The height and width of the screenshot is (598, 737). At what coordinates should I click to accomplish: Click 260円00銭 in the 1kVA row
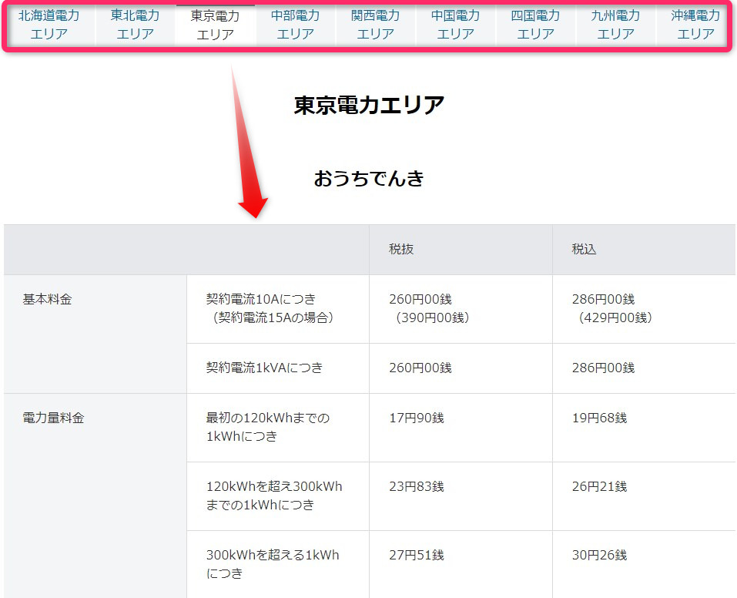(x=420, y=368)
